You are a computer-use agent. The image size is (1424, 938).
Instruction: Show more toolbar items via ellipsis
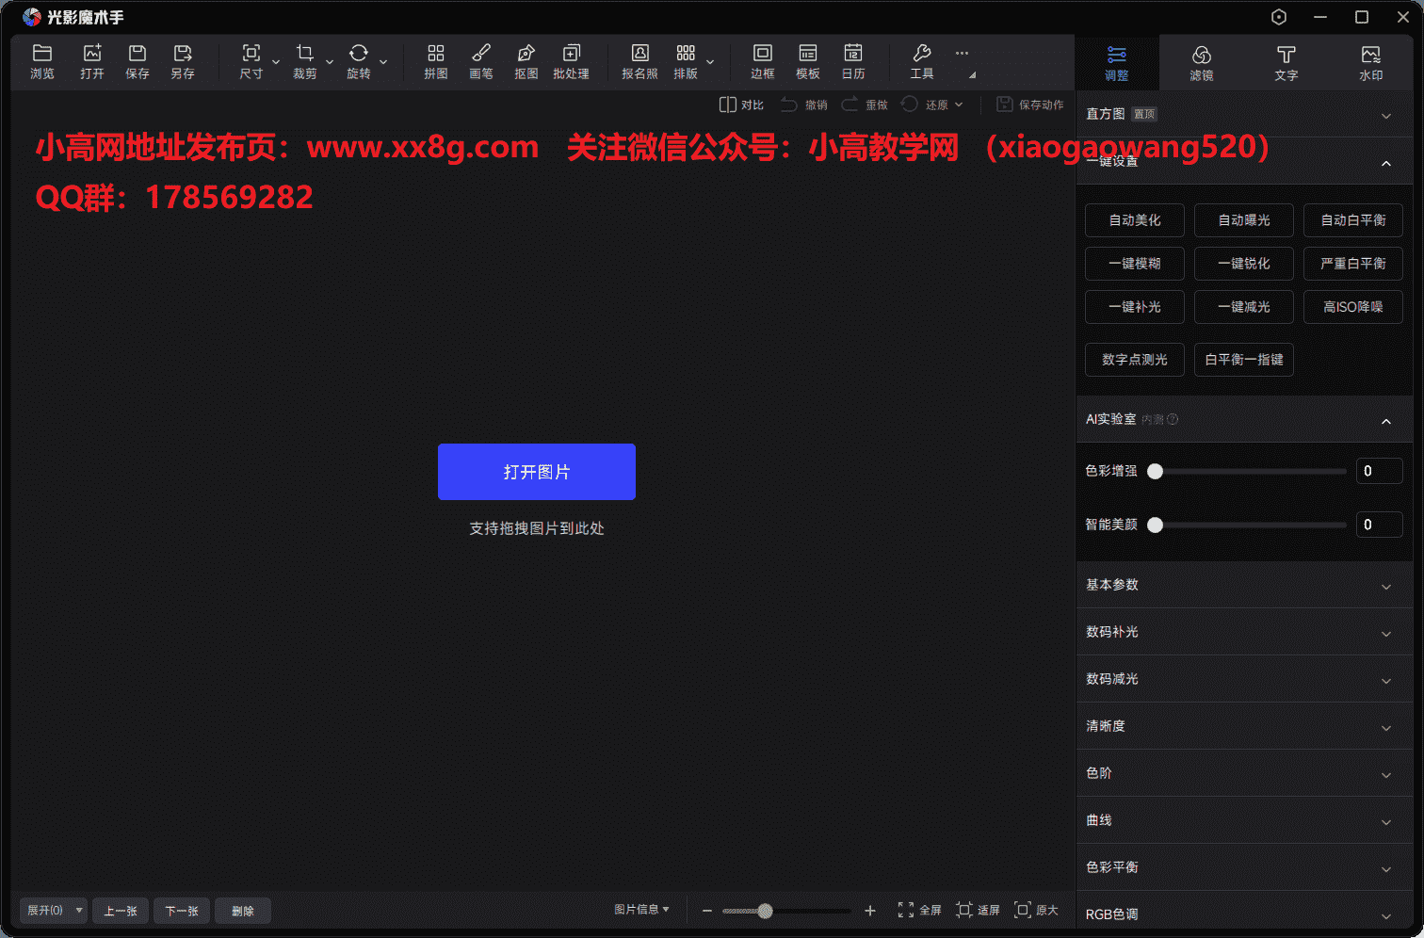[x=962, y=53]
